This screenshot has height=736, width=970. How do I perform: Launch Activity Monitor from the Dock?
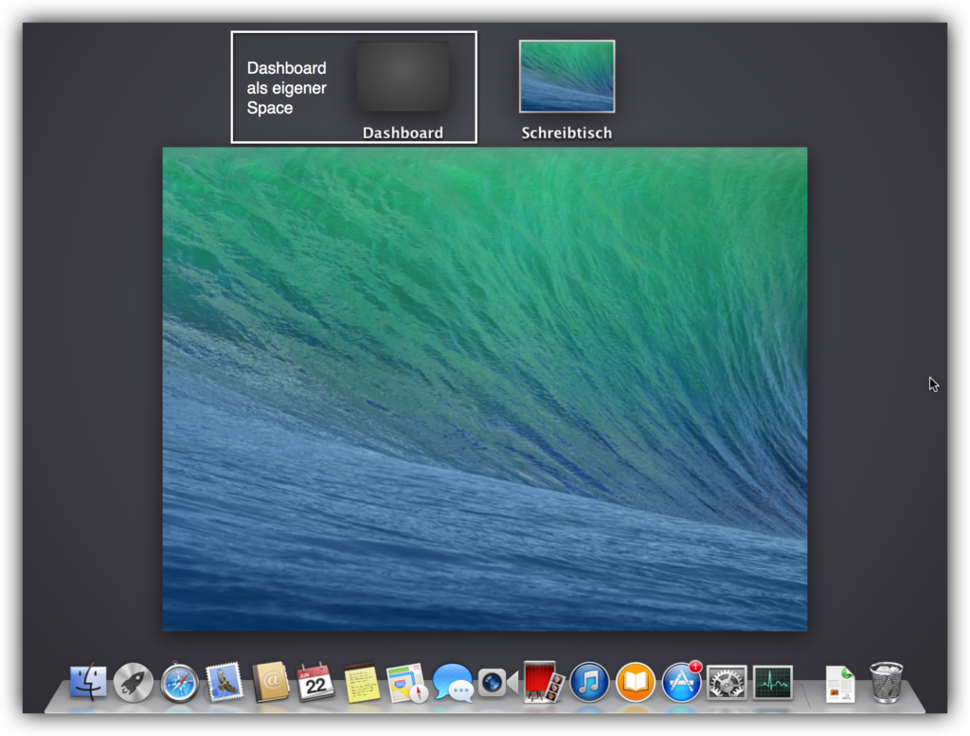coord(773,683)
